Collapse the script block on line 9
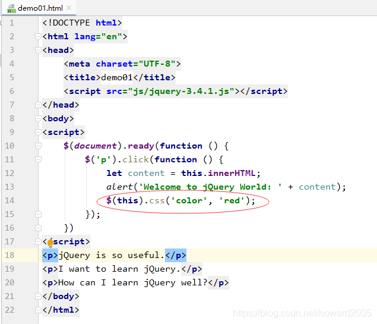The height and width of the screenshot is (324, 377). tap(38, 132)
